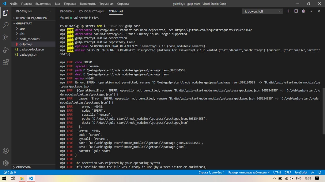This screenshot has width=325, height=182.
Task: Open the Выделение menu
Action: (x=43, y=4)
